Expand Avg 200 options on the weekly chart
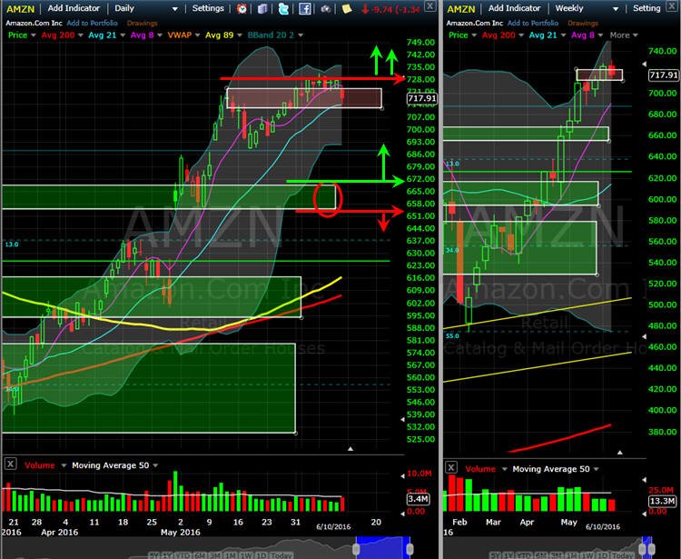 point(521,35)
